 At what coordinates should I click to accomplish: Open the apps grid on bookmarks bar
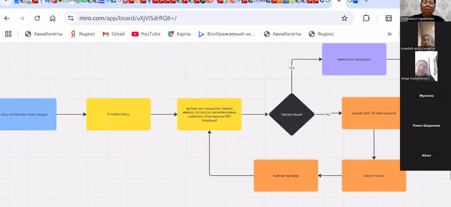pyautogui.click(x=8, y=34)
